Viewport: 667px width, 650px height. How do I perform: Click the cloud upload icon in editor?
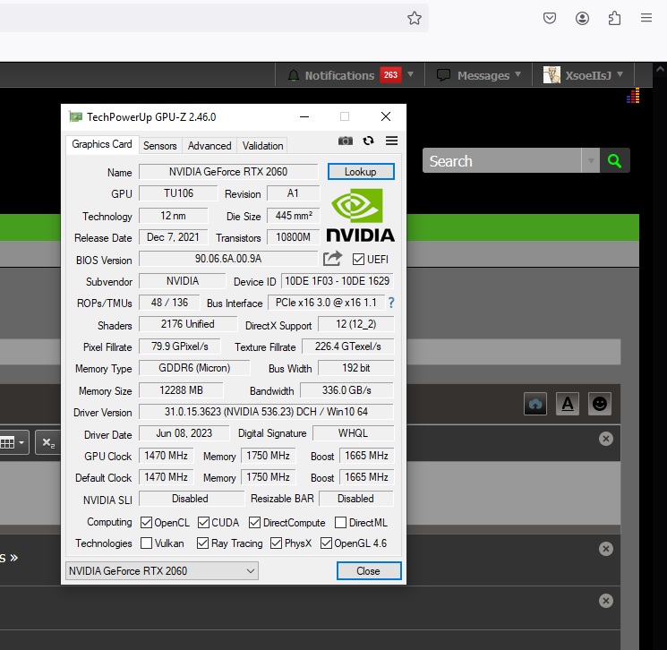coord(535,404)
